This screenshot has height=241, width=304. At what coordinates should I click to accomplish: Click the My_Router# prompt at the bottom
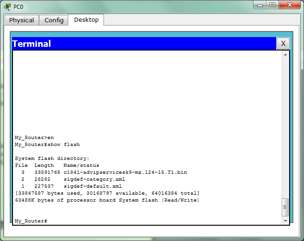point(31,221)
